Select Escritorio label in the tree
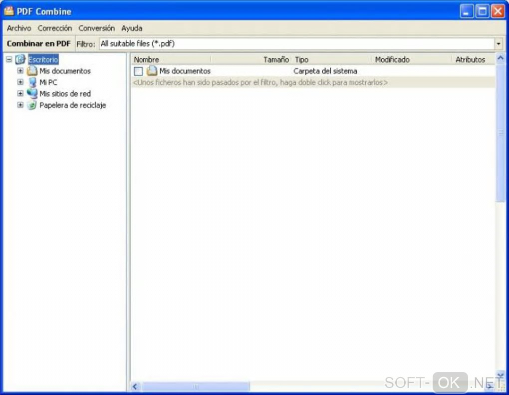 click(43, 59)
